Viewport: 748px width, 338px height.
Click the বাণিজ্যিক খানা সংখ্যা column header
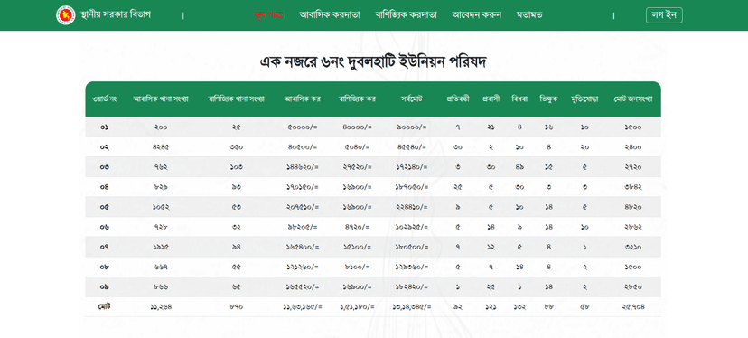click(236, 99)
